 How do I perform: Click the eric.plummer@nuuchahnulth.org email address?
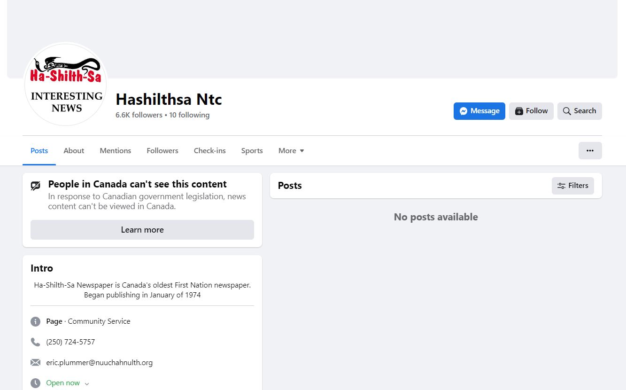click(x=99, y=363)
